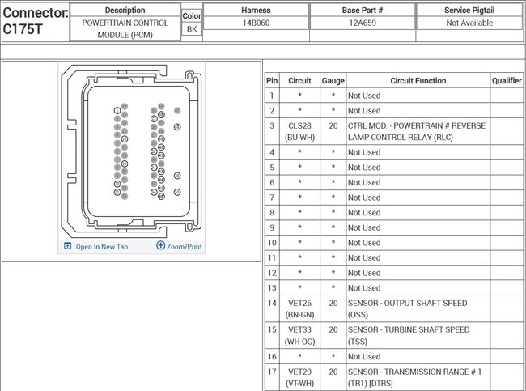Click pin number 10 cell
This screenshot has height=391, width=526.
tap(272, 243)
